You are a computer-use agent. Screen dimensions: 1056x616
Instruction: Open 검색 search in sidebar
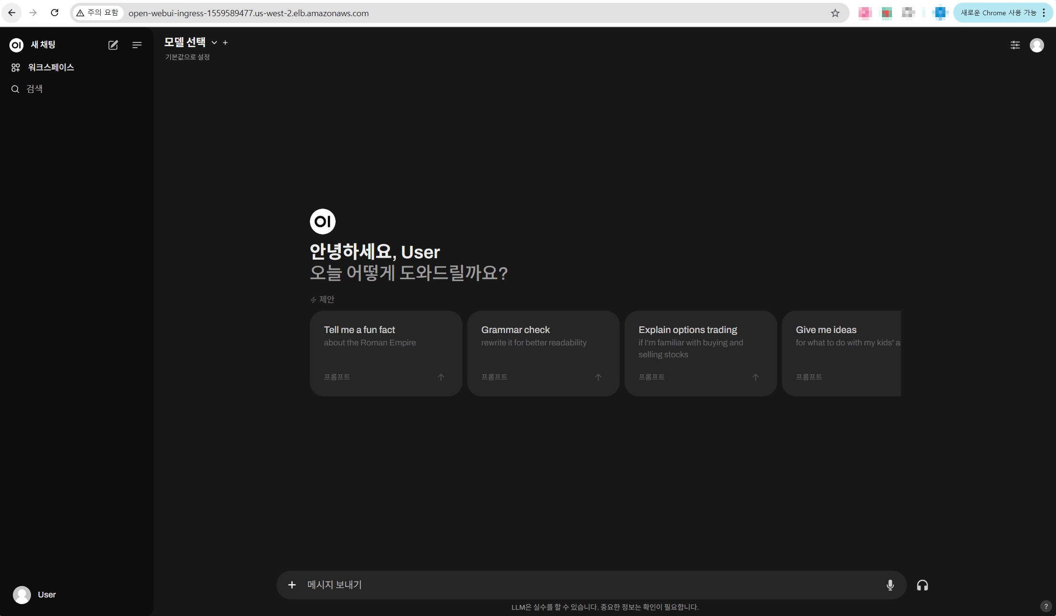tap(34, 89)
